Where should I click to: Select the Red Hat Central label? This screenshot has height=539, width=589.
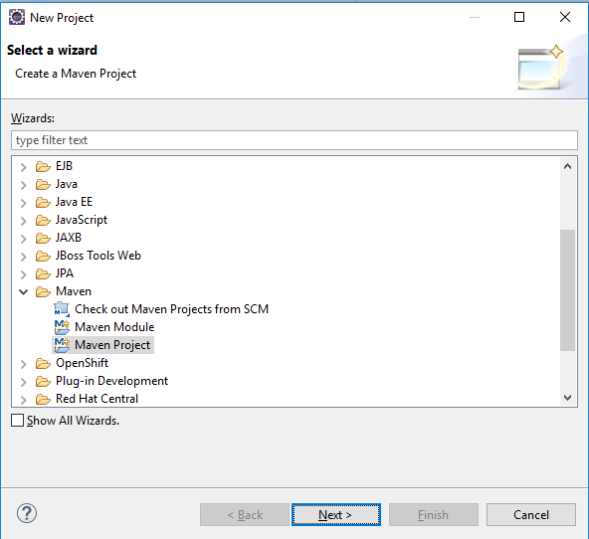click(97, 399)
